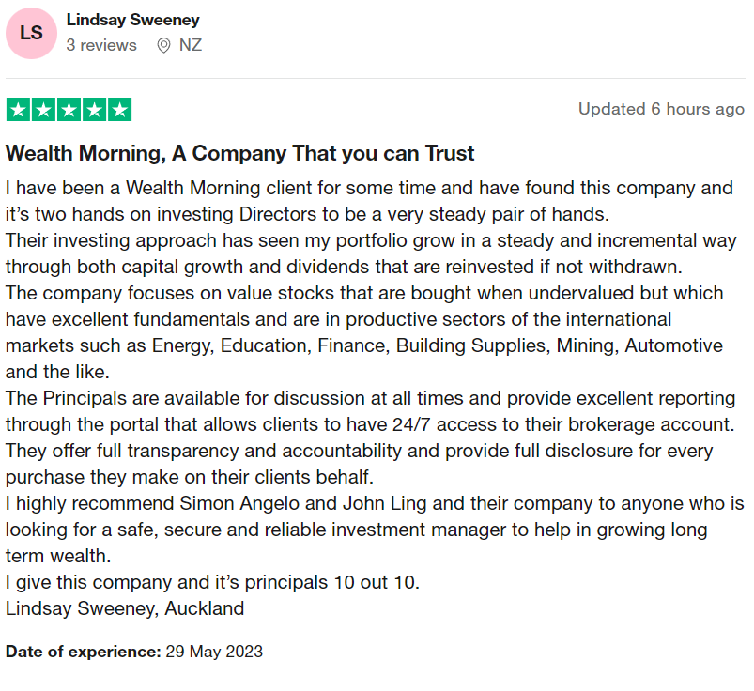Click the 29 May 2023 date
The image size is (754, 691).
click(214, 652)
